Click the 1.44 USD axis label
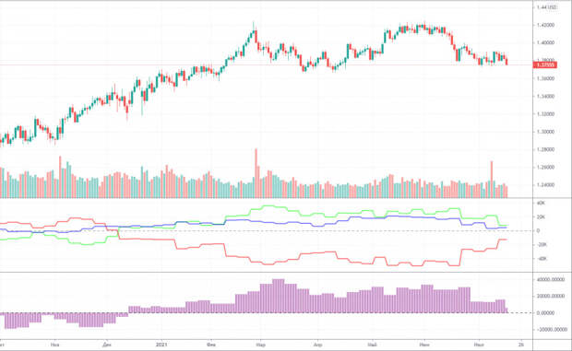 click(x=546, y=7)
